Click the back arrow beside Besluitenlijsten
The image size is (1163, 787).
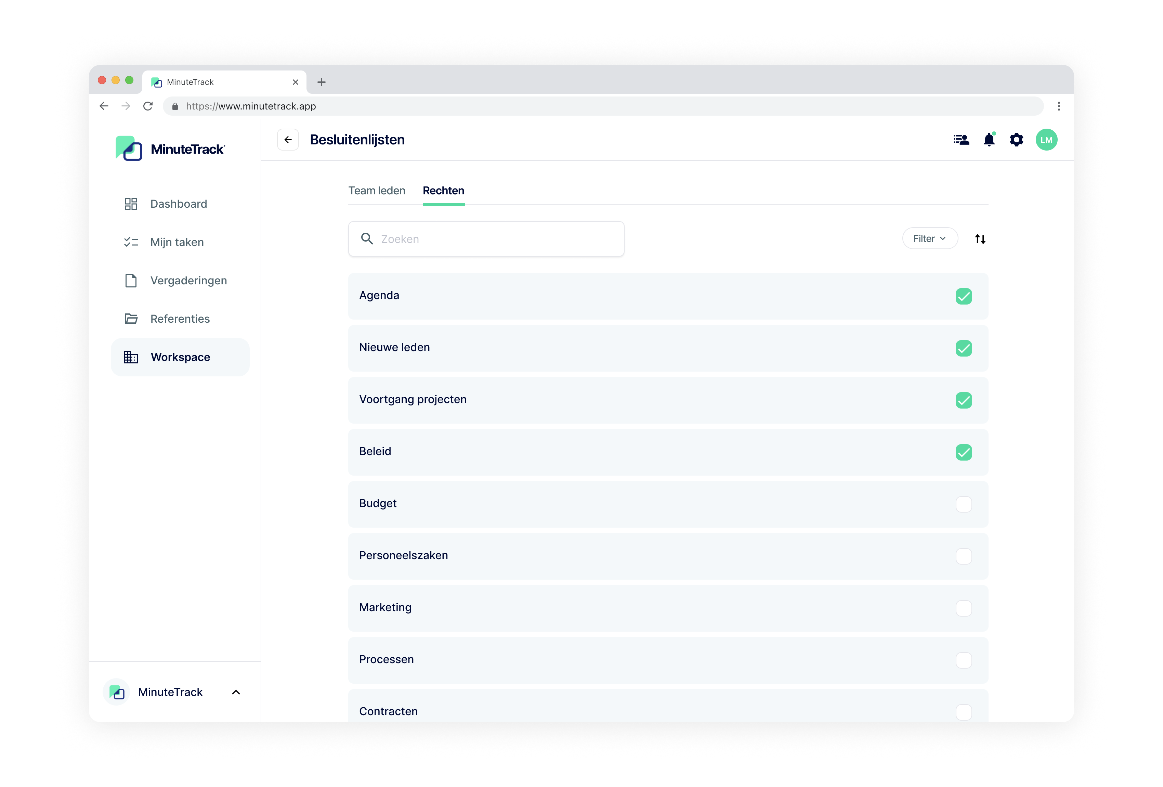click(288, 140)
